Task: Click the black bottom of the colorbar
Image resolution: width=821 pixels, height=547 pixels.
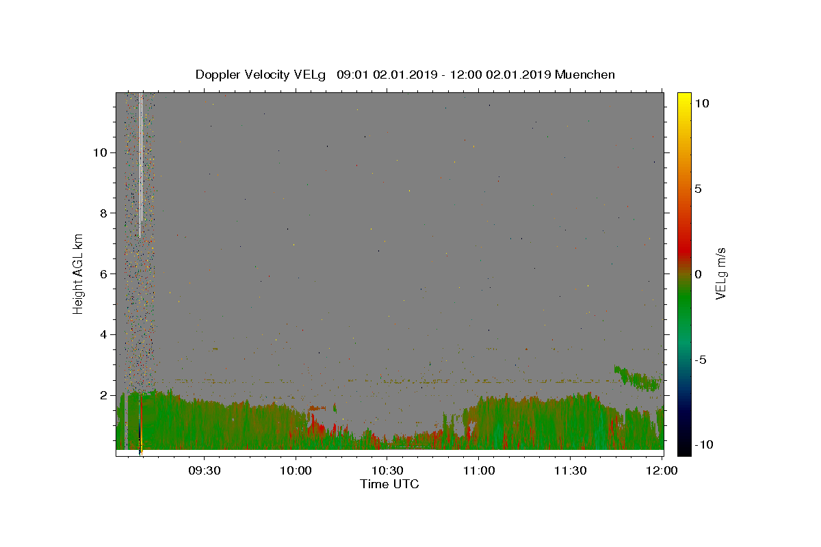Action: pyautogui.click(x=684, y=448)
